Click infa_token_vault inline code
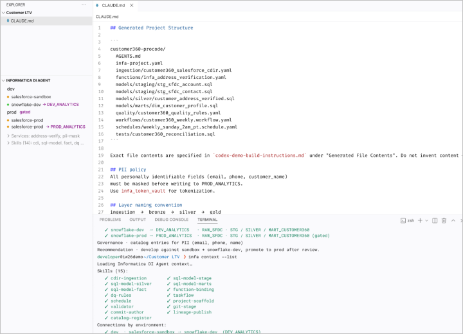Image resolution: width=463 pixels, height=334 pixels. [x=143, y=191]
